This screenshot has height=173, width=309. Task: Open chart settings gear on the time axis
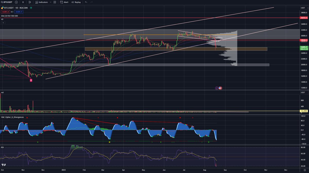click(x=305, y=170)
